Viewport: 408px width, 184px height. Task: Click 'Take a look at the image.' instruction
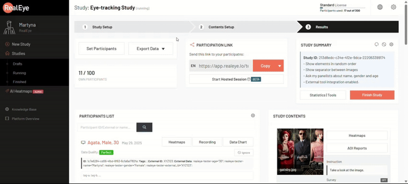(347, 170)
